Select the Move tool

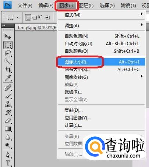8,36
